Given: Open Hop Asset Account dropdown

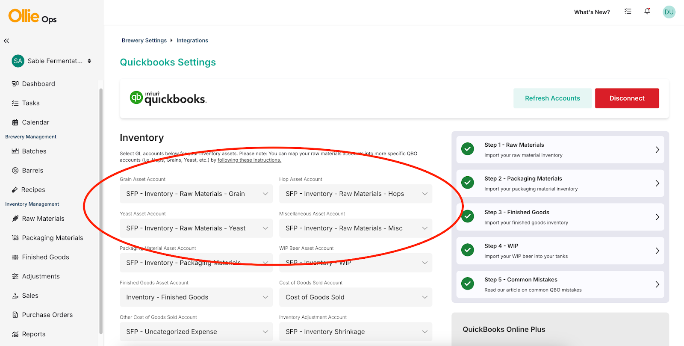Looking at the screenshot, I should click(356, 194).
